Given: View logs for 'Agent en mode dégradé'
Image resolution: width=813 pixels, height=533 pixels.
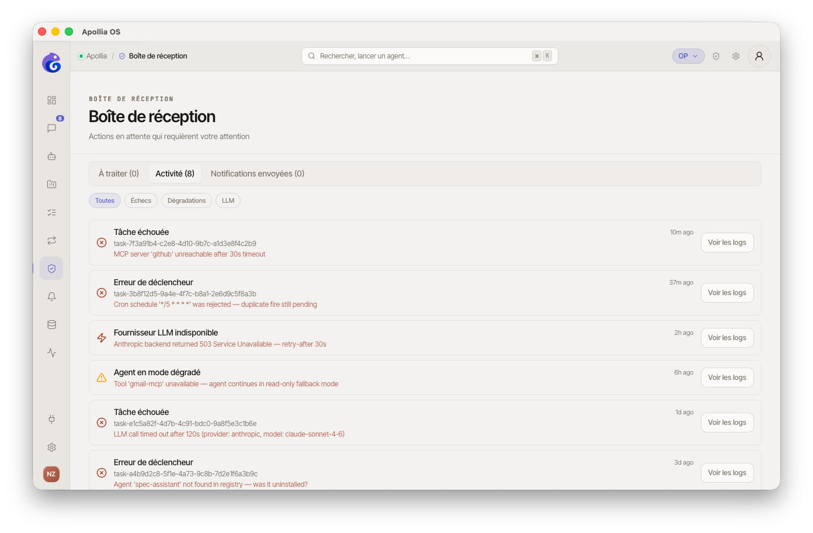Looking at the screenshot, I should [727, 378].
